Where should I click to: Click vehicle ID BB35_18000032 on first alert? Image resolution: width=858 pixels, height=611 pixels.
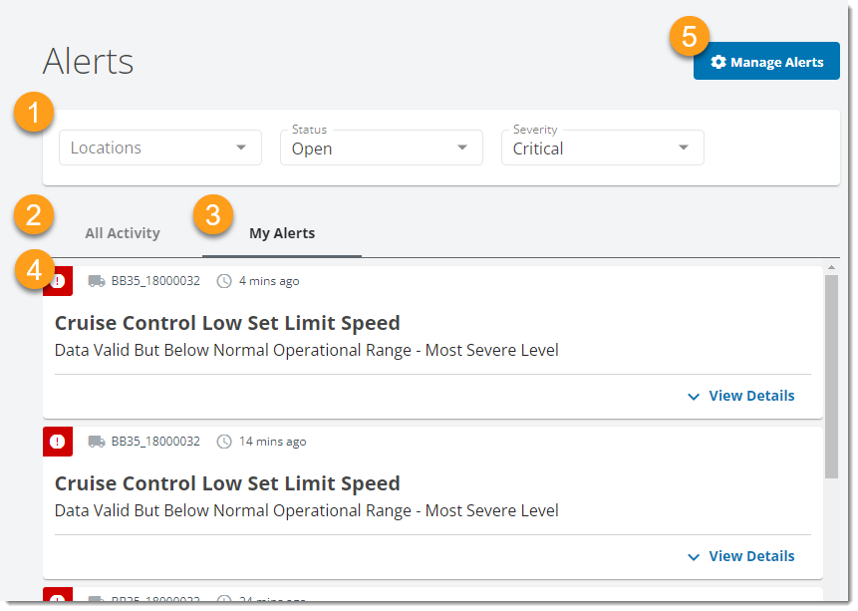pyautogui.click(x=153, y=280)
